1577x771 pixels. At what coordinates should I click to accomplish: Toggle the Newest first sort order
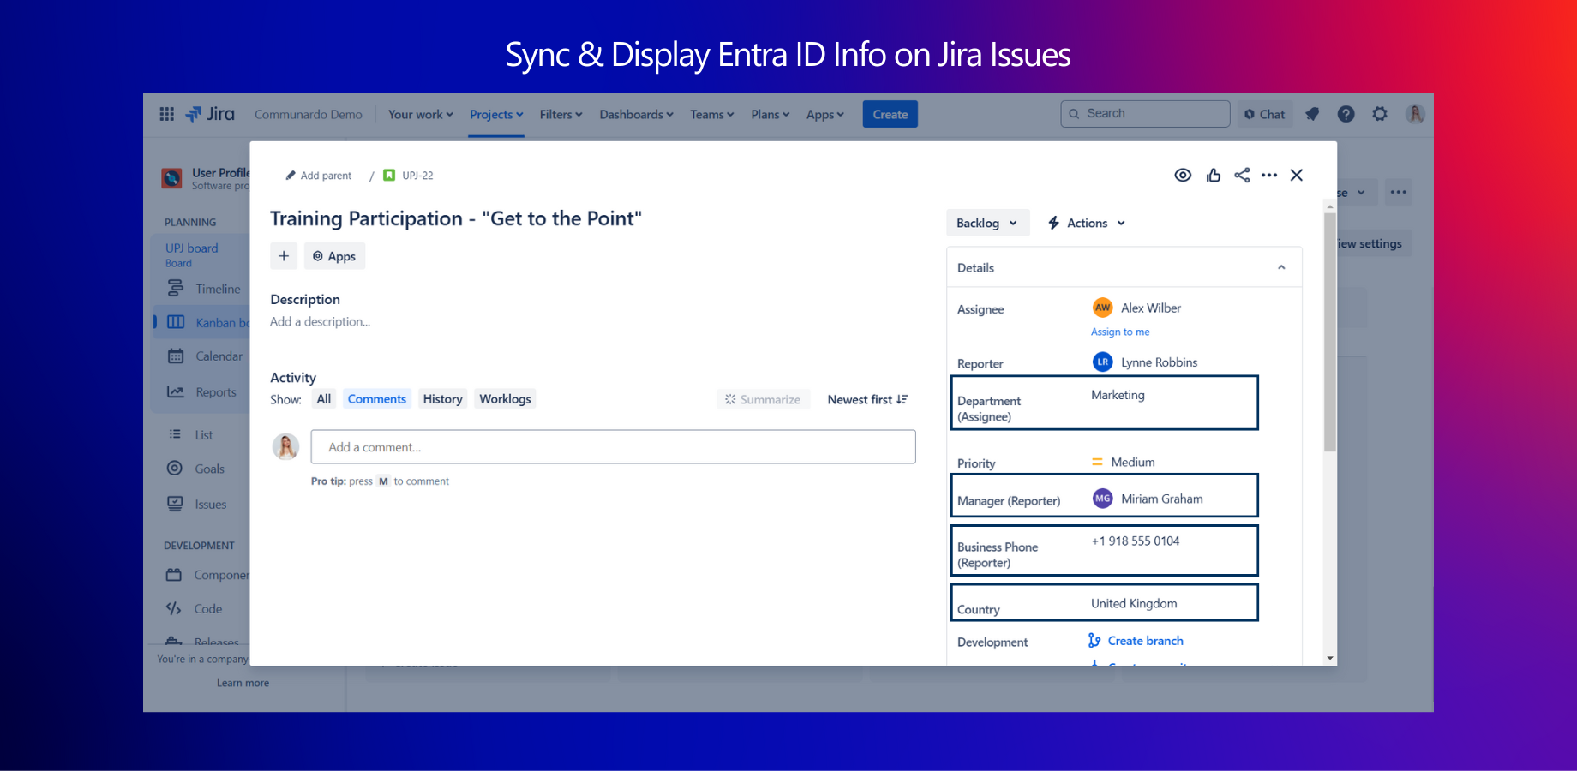(867, 400)
